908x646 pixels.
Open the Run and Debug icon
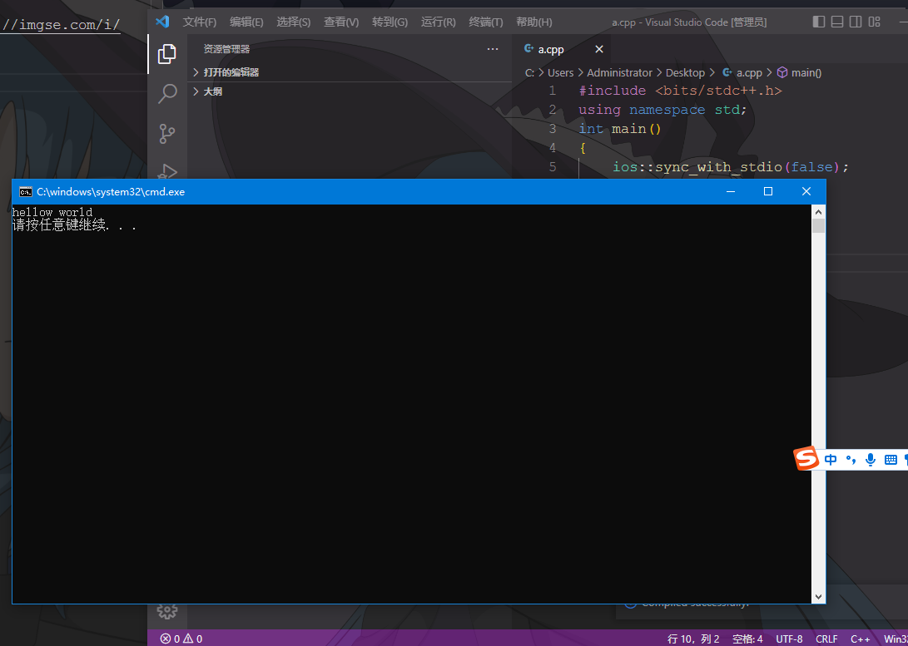point(168,171)
